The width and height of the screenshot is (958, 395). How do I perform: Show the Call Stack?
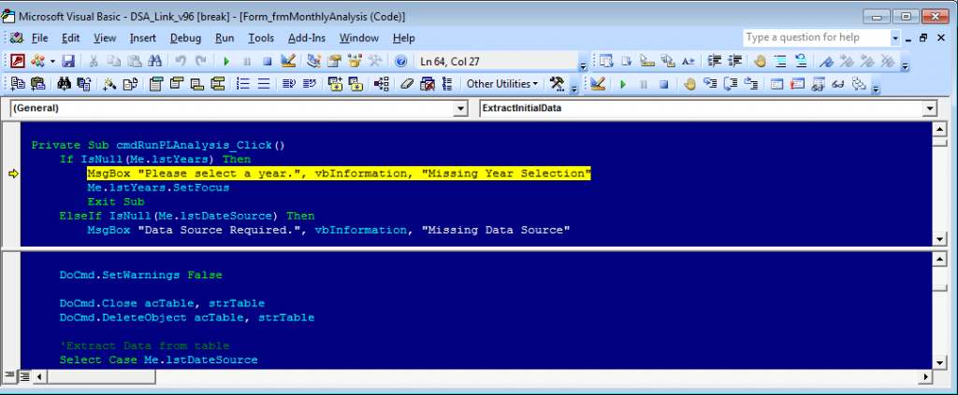click(x=858, y=84)
